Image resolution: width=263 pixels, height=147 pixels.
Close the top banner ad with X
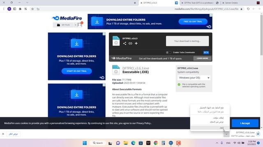tap(211, 16)
